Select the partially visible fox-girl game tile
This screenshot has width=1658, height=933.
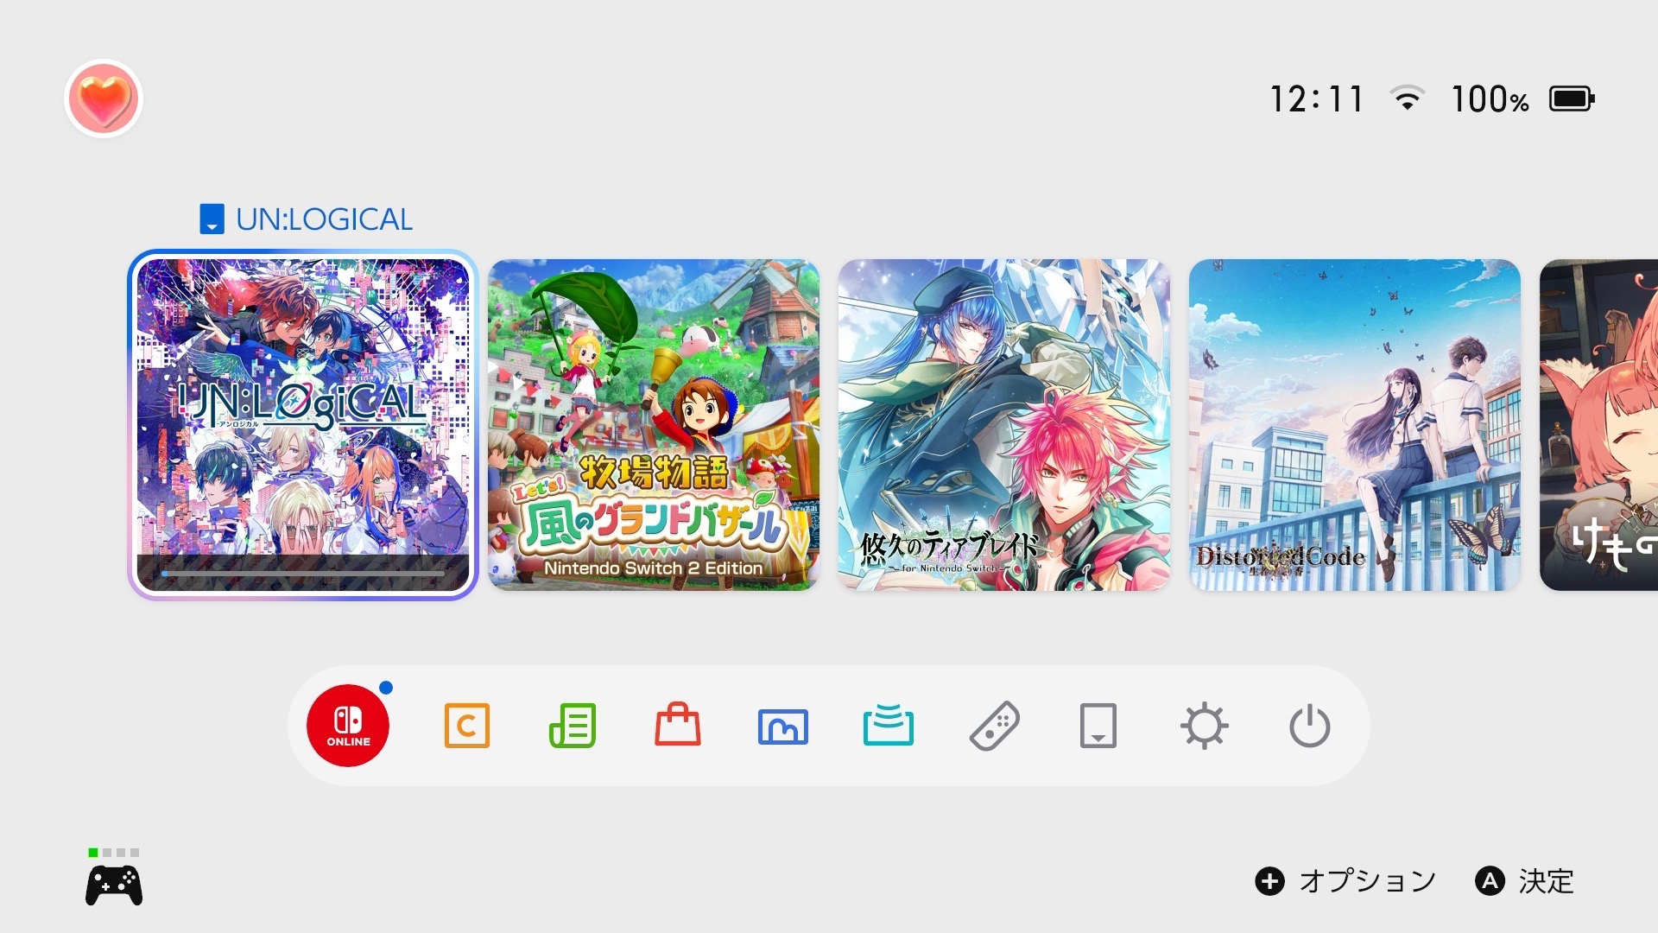click(x=1599, y=425)
